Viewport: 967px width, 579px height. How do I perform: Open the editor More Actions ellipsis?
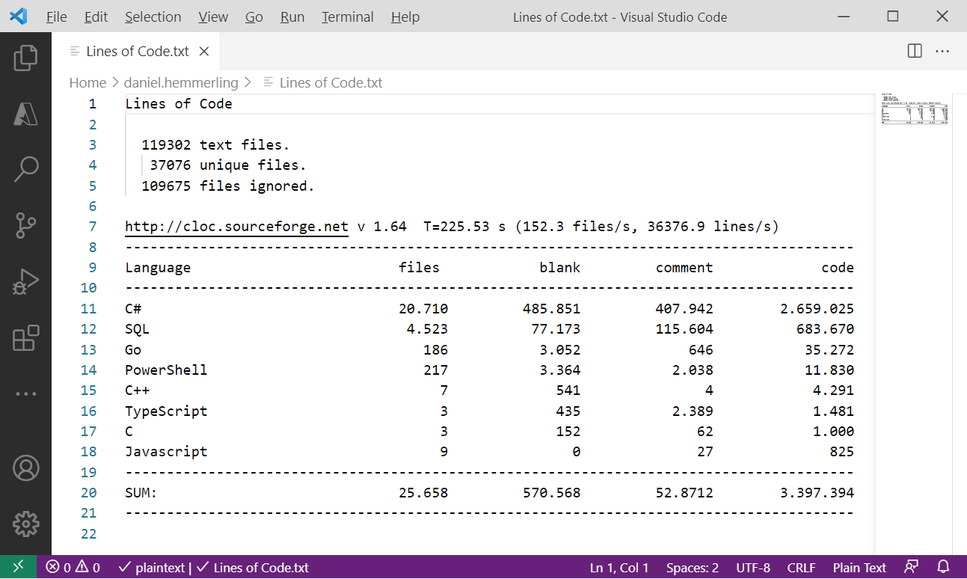[x=942, y=51]
